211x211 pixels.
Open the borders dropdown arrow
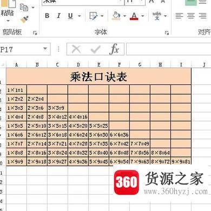point(102,16)
